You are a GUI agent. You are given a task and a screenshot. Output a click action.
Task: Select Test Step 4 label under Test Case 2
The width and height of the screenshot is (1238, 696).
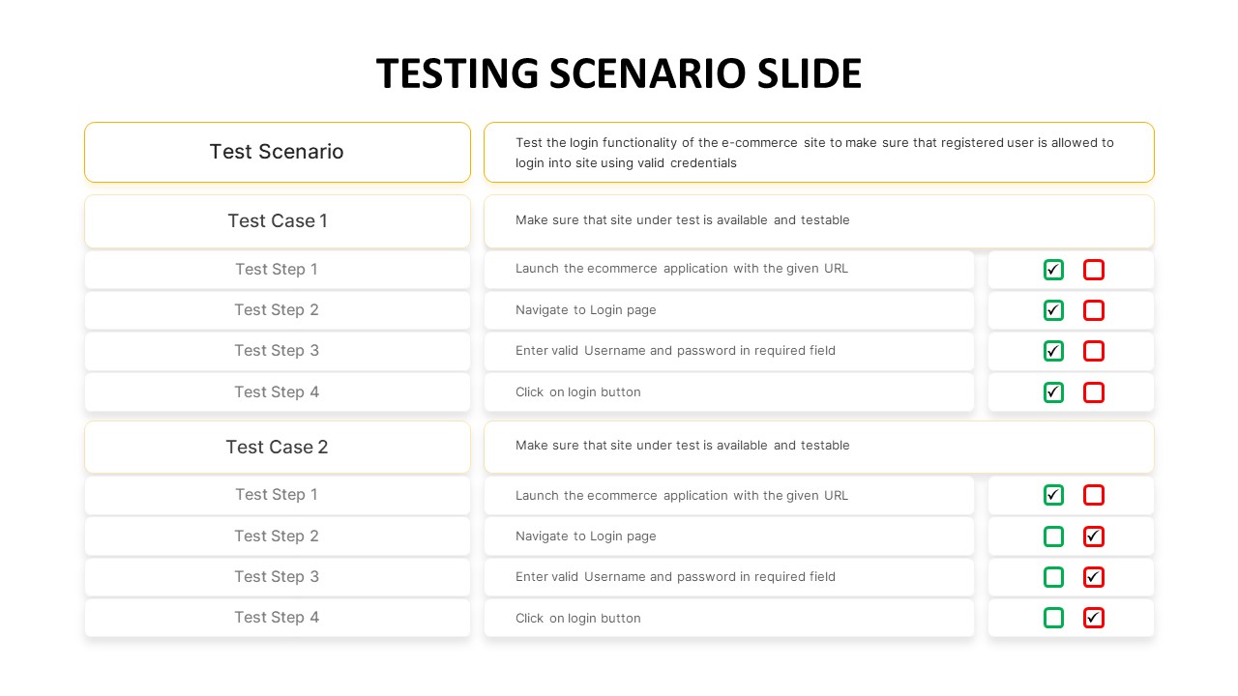278,618
